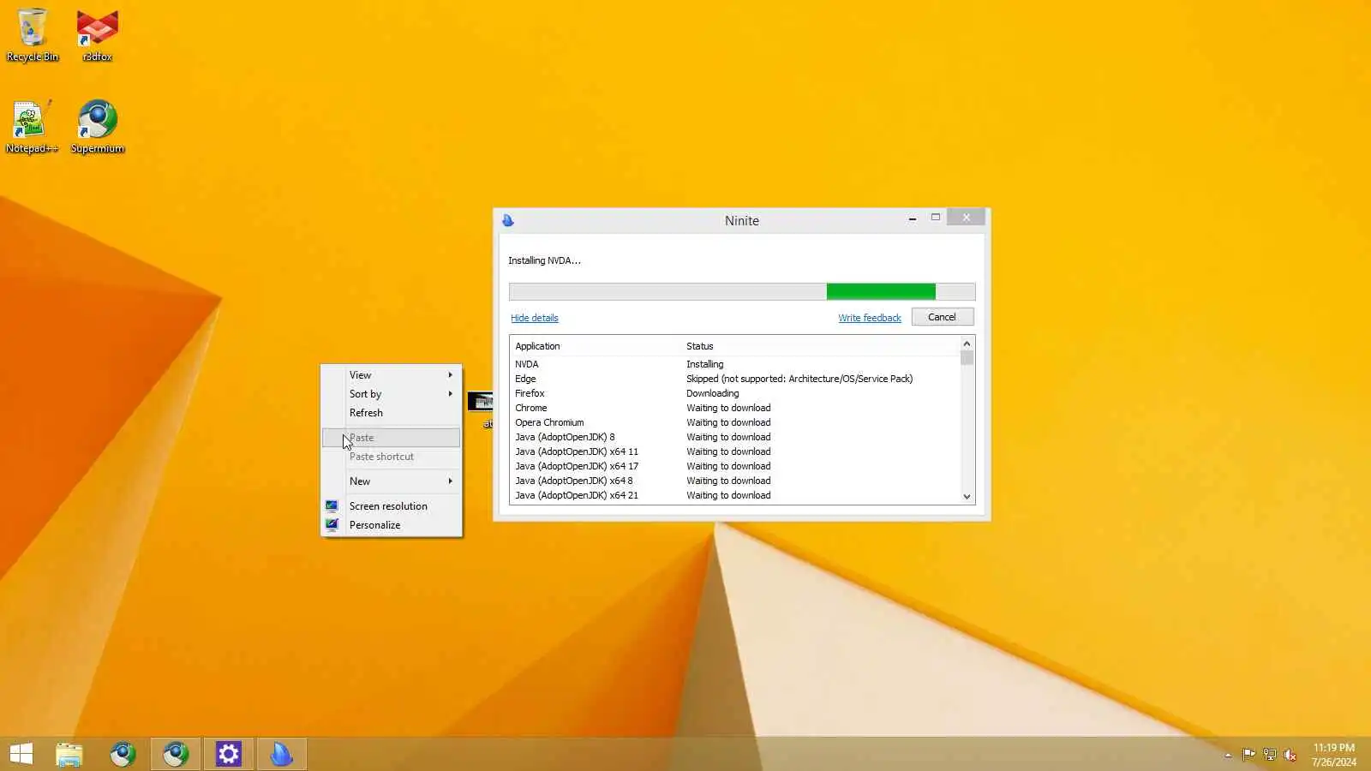
Task: Maximize the Ninite window
Action: [936, 218]
